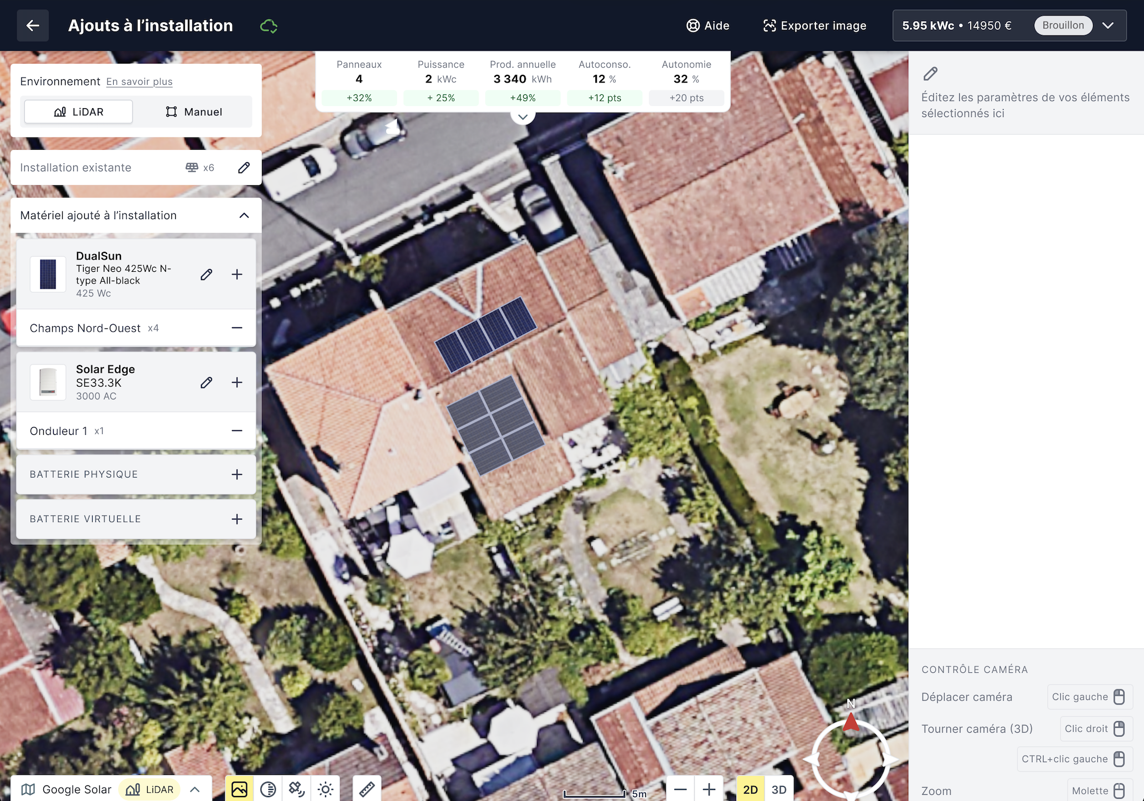Select the DualSun panel thumbnail
The width and height of the screenshot is (1144, 801).
click(48, 274)
